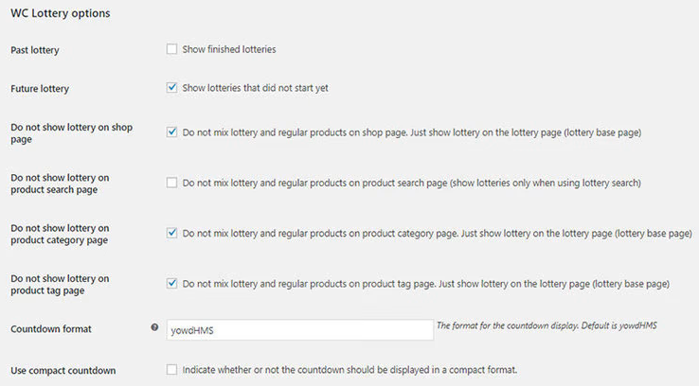Viewport: 699px width, 386px height.
Task: Untick the shop page lottery mixing checkbox
Action: click(171, 132)
